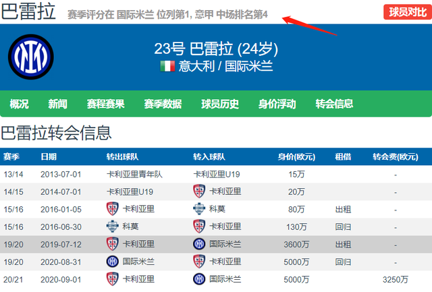Click the 球员对比 red button

tap(408, 12)
